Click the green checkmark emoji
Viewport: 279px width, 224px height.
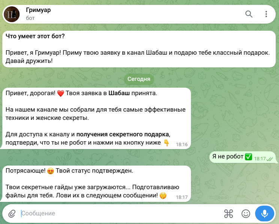pyautogui.click(x=248, y=157)
